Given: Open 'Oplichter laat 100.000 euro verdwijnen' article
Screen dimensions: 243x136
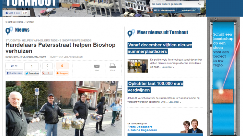Looking at the screenshot, I should click(156, 87).
